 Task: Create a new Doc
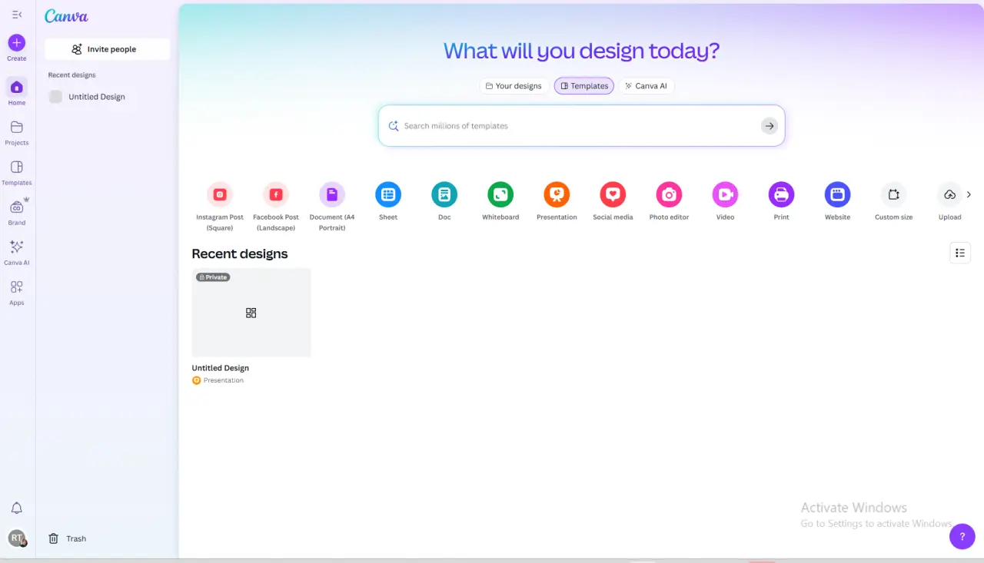coord(444,200)
